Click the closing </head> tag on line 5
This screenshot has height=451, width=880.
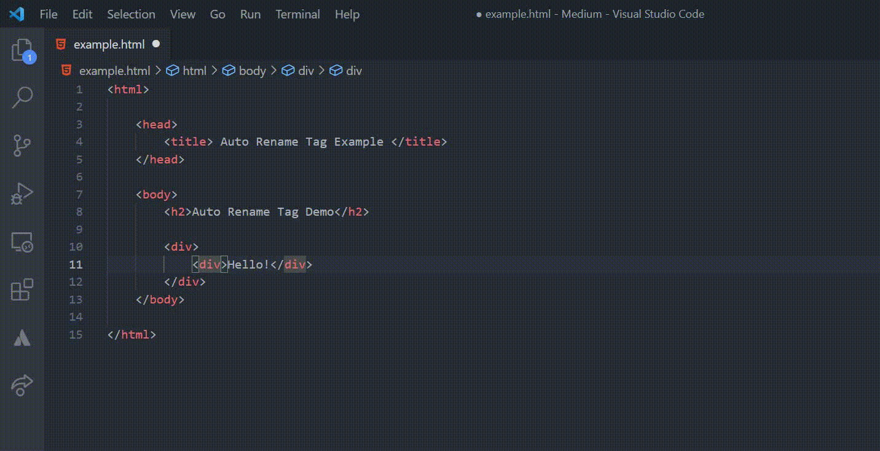(x=160, y=160)
